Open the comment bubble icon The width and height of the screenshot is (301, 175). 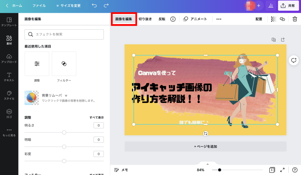pos(294,61)
